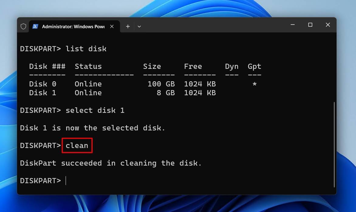Click the Disk 1 entry in the disk list
This screenshot has width=356, height=212.
(x=42, y=93)
